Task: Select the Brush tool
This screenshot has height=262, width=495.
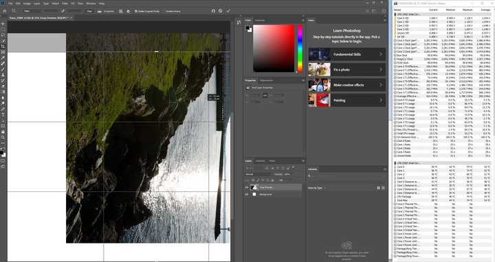Action: click(3, 69)
